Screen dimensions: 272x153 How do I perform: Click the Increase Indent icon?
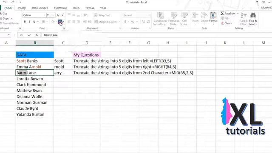[x=90, y=22]
